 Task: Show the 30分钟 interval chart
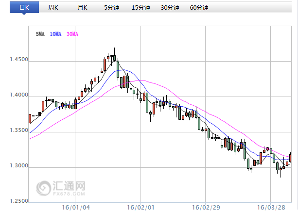point(170,8)
